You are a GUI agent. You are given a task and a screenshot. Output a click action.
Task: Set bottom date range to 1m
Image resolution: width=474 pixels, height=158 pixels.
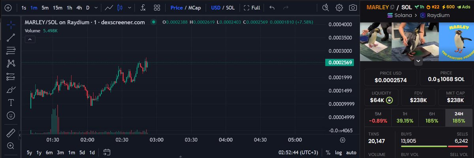point(71,152)
